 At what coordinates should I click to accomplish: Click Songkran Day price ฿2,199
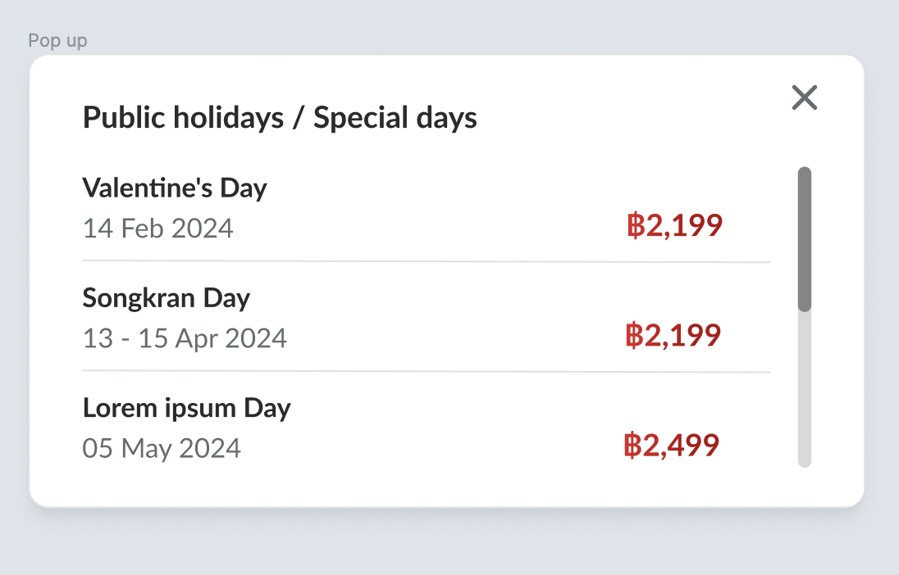(x=673, y=335)
